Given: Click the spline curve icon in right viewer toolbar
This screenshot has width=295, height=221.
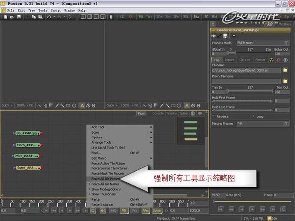Looking at the screenshot, I should pyautogui.click(x=144, y=106).
